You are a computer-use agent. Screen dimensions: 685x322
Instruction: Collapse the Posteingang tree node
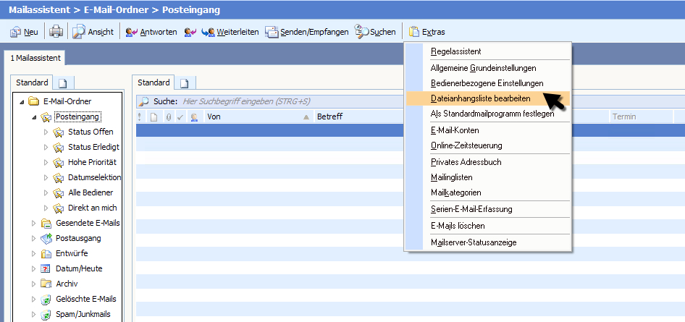point(33,116)
